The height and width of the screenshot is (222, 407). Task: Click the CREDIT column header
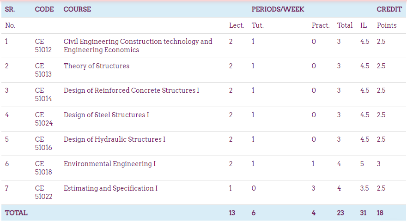[x=389, y=9]
